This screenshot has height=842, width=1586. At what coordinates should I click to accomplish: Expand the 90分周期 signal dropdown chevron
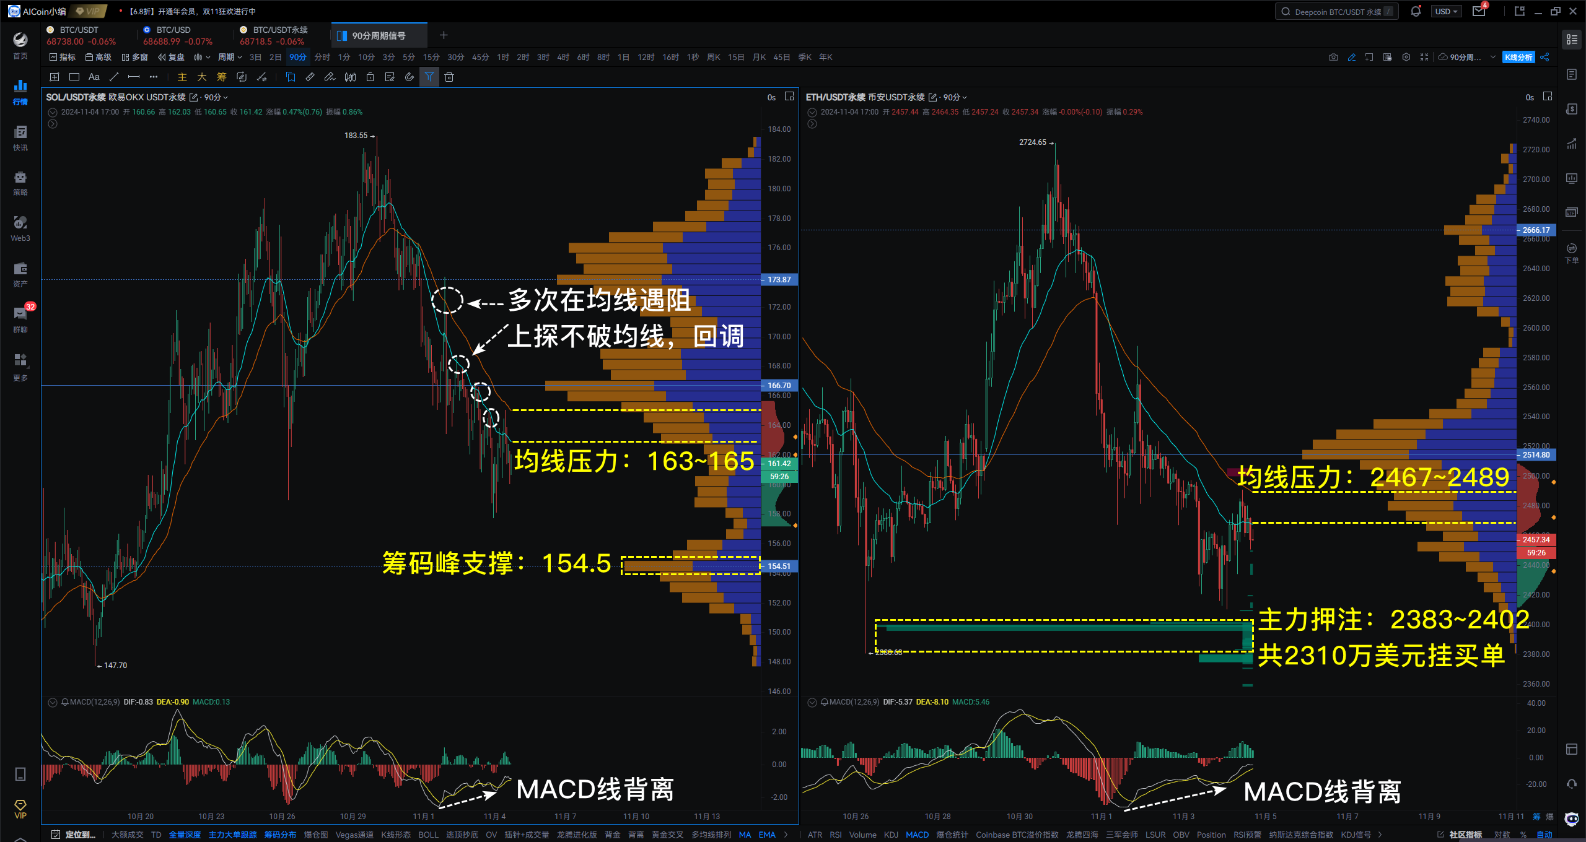(1492, 57)
